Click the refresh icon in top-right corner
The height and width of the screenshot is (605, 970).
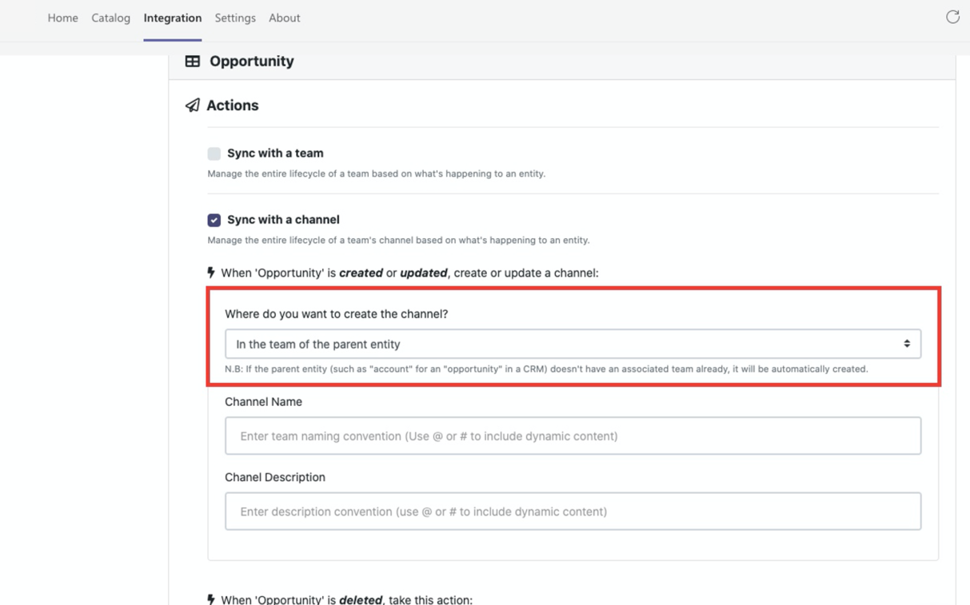(952, 17)
